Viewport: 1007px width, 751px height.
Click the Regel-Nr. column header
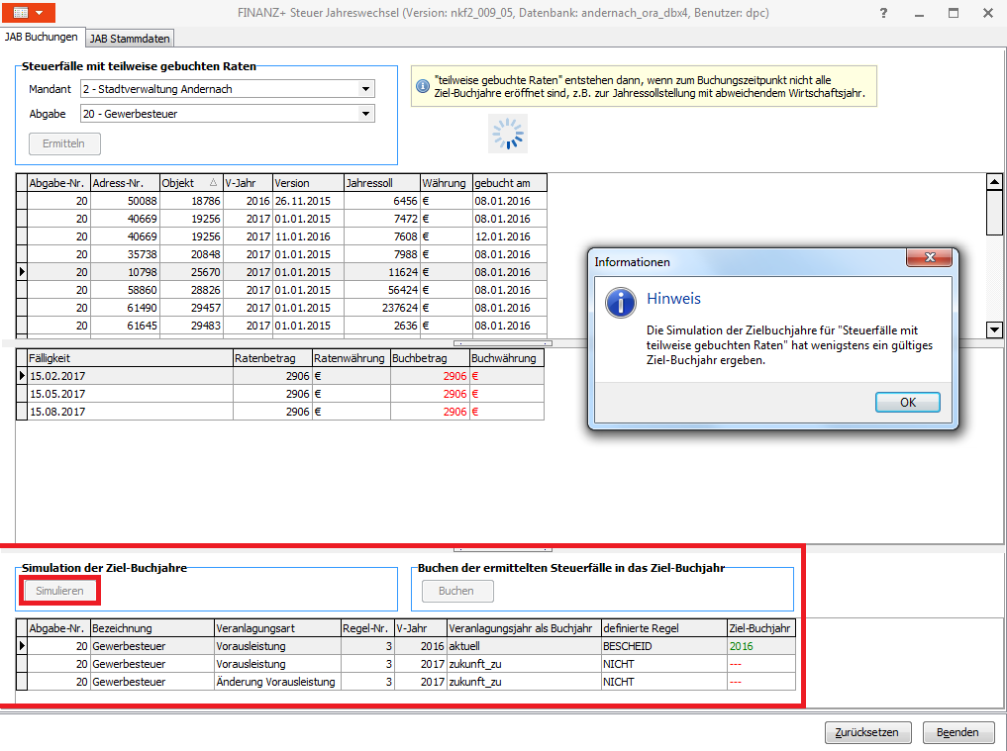tap(367, 628)
